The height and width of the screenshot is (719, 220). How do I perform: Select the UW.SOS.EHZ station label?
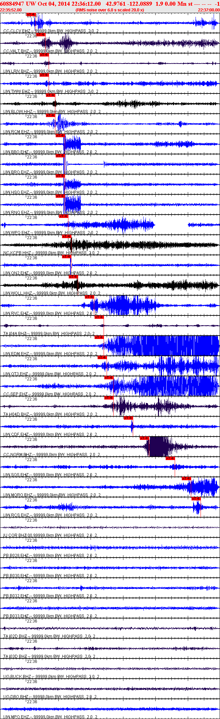51,475
